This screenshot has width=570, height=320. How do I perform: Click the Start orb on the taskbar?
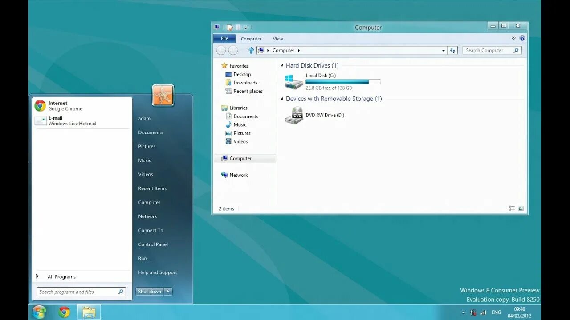[x=39, y=312]
